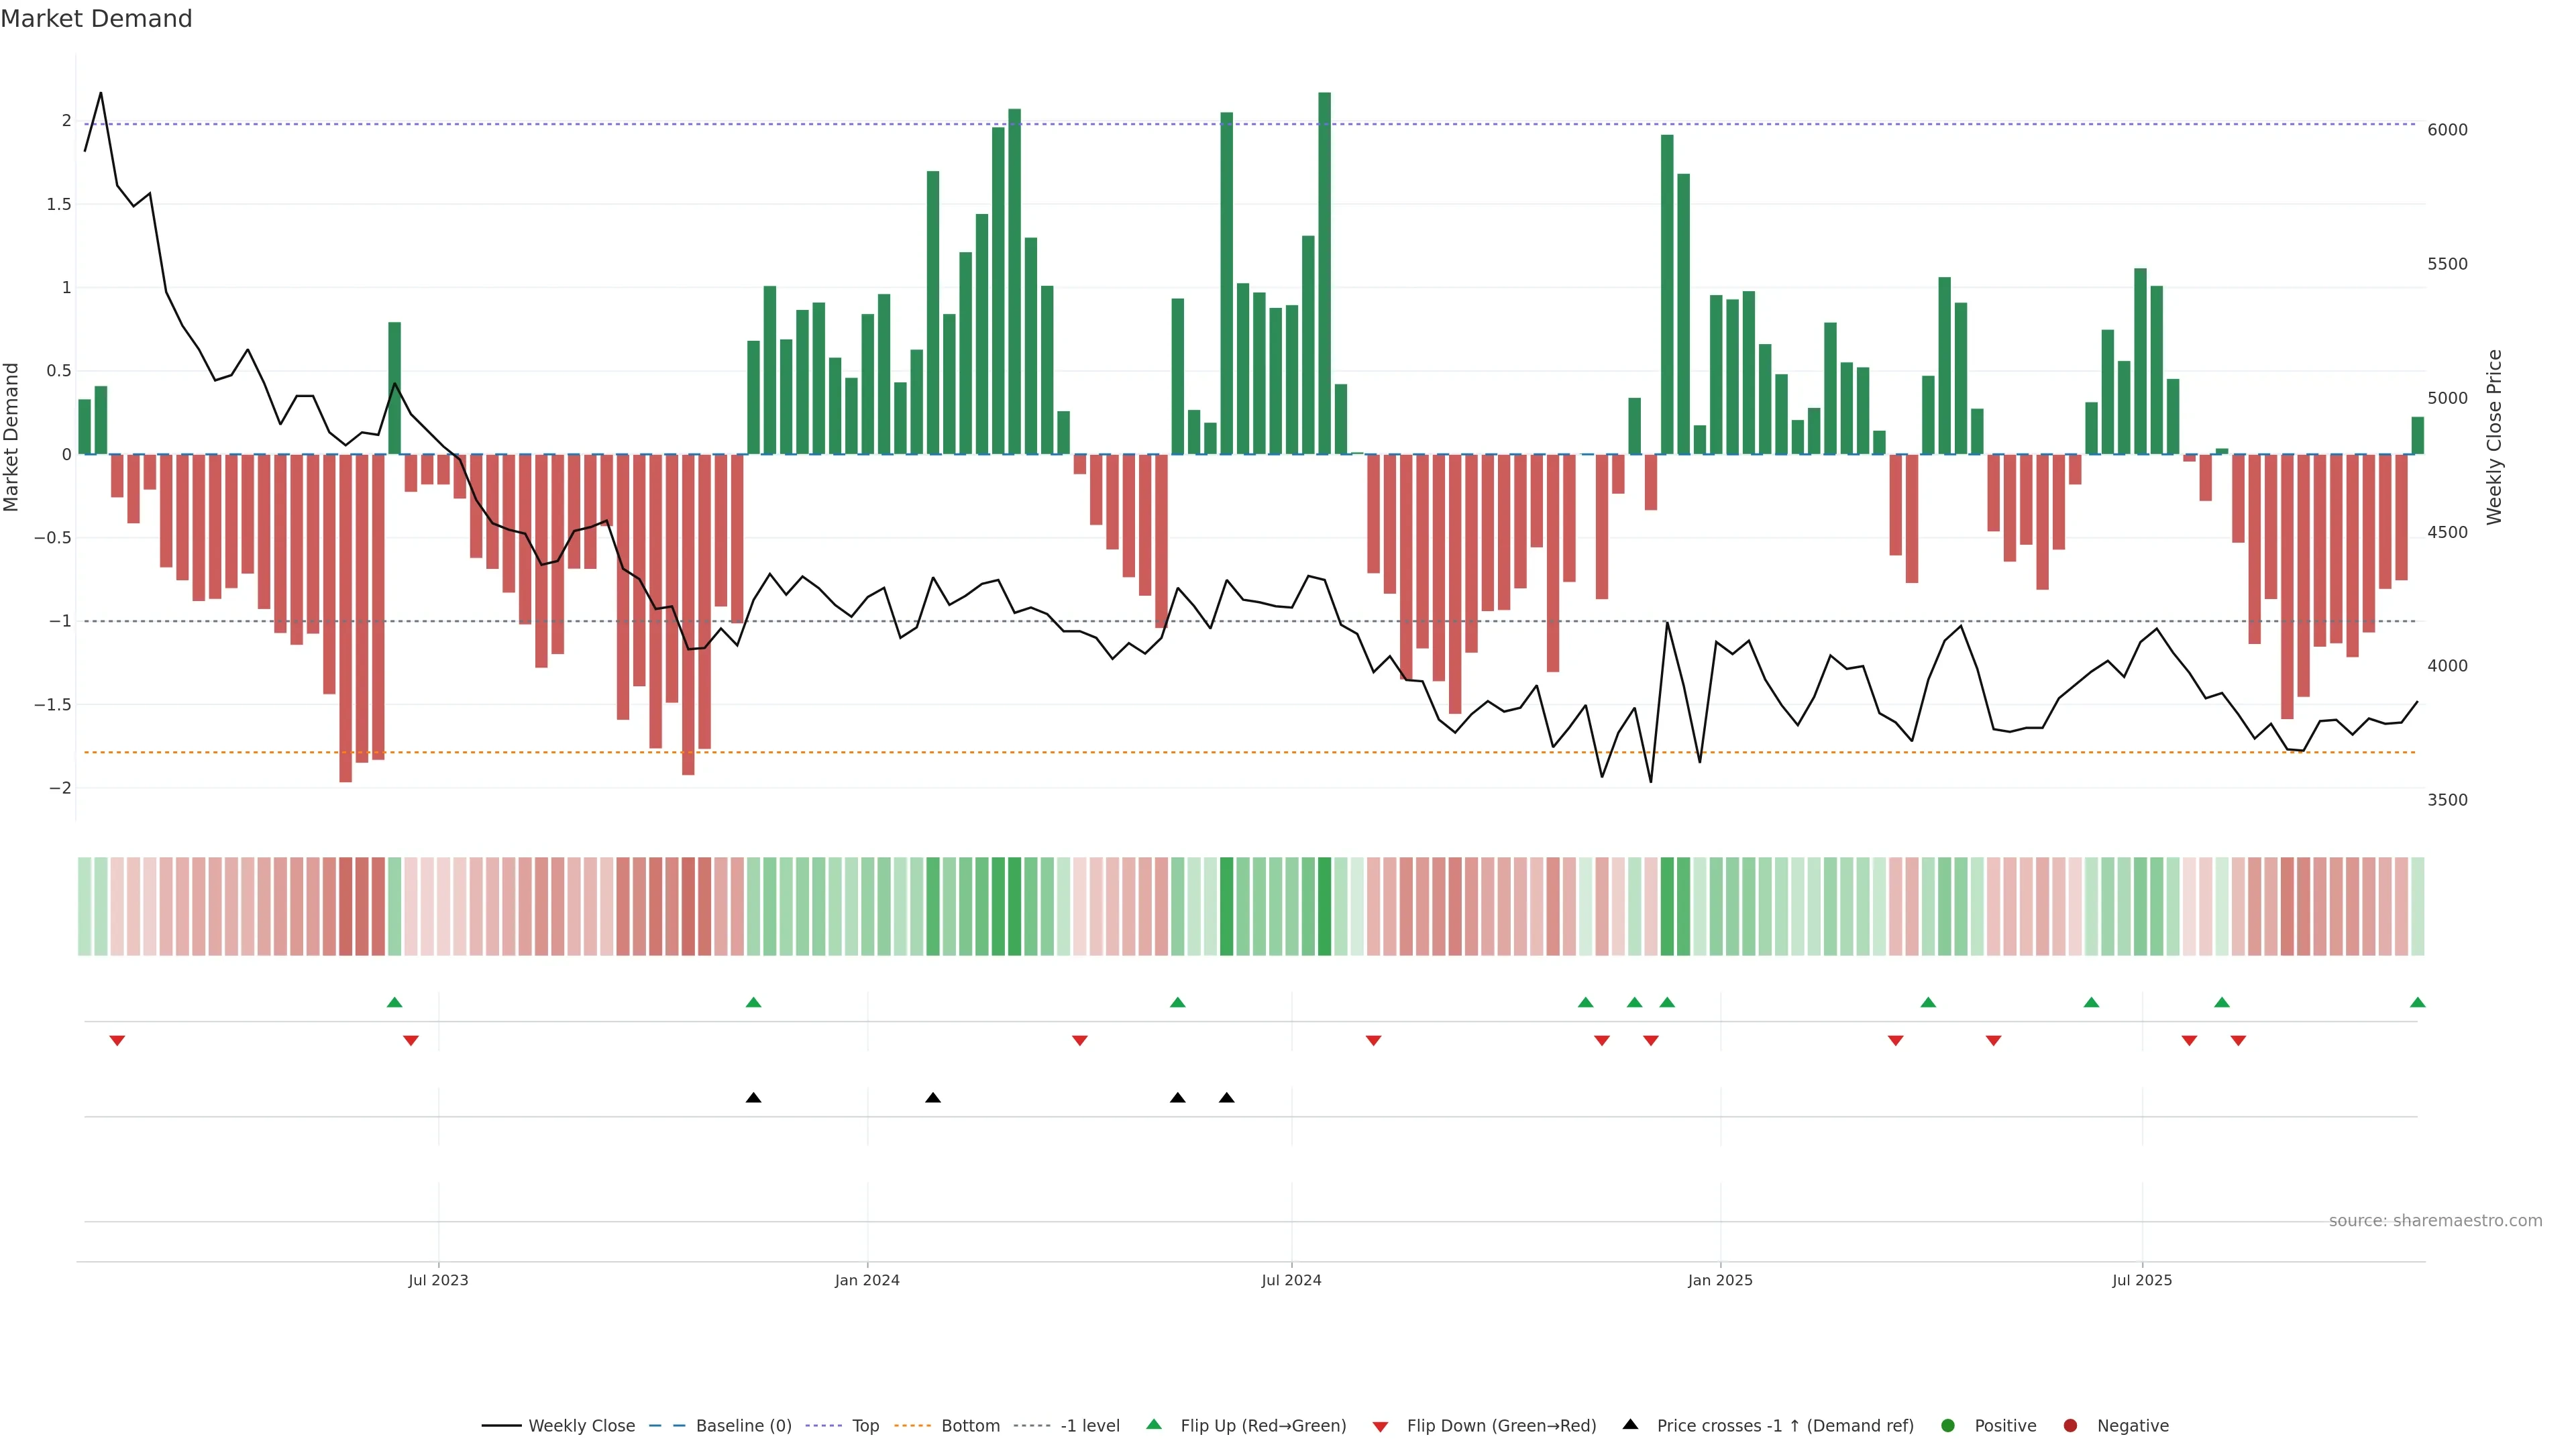Click Flip Up green triangle legend icon
The width and height of the screenshot is (2576, 1449).
[x=1154, y=1425]
